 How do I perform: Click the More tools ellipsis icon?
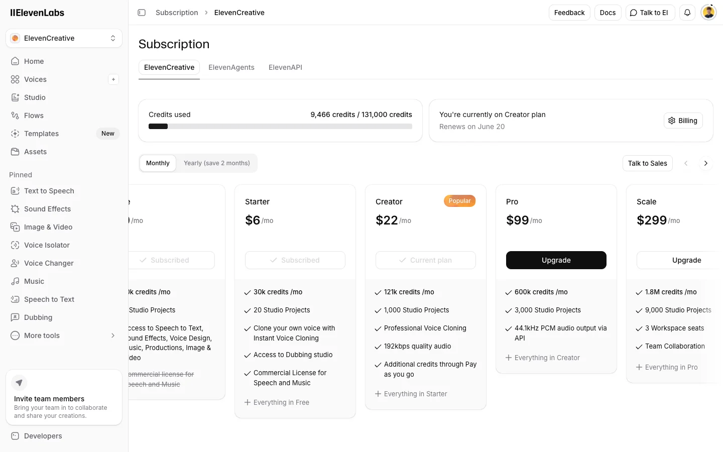tap(15, 335)
